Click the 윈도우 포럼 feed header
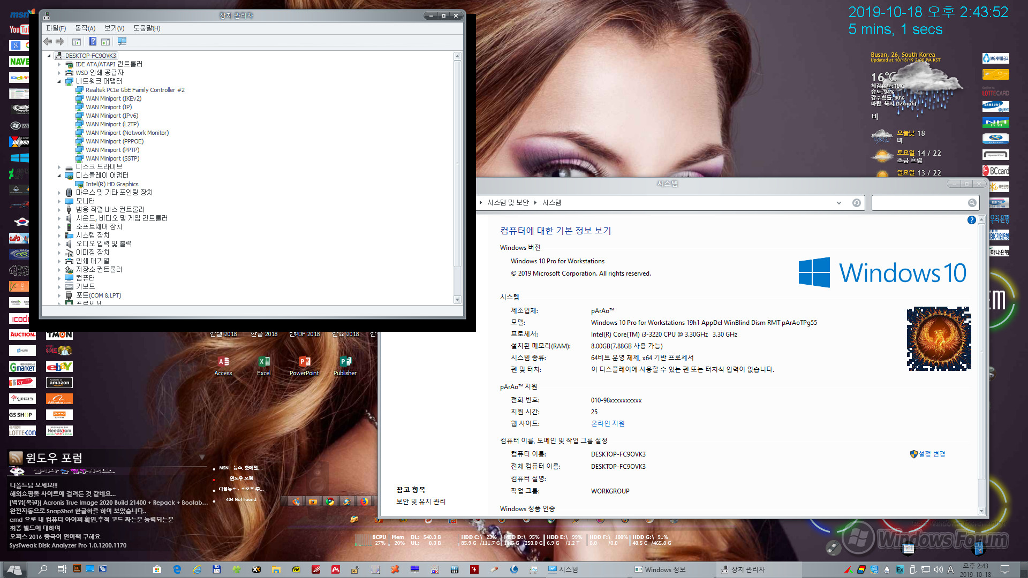The height and width of the screenshot is (578, 1028). coord(54,458)
